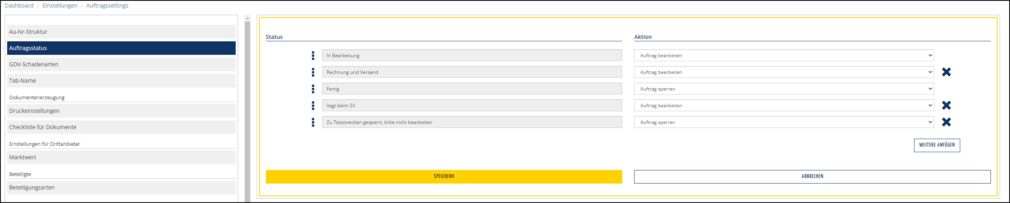Remove the liegt beim SV status
The width and height of the screenshot is (1010, 203).
click(x=946, y=105)
